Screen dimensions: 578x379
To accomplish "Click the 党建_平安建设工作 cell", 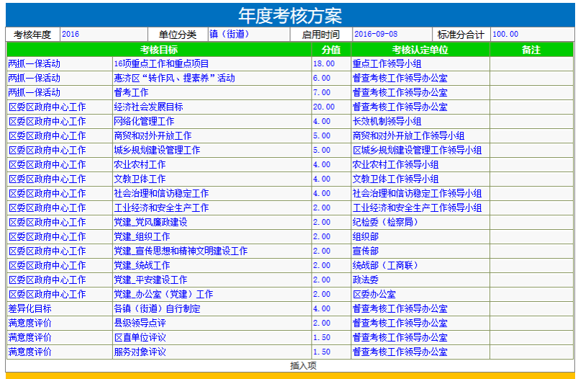I will pos(212,280).
